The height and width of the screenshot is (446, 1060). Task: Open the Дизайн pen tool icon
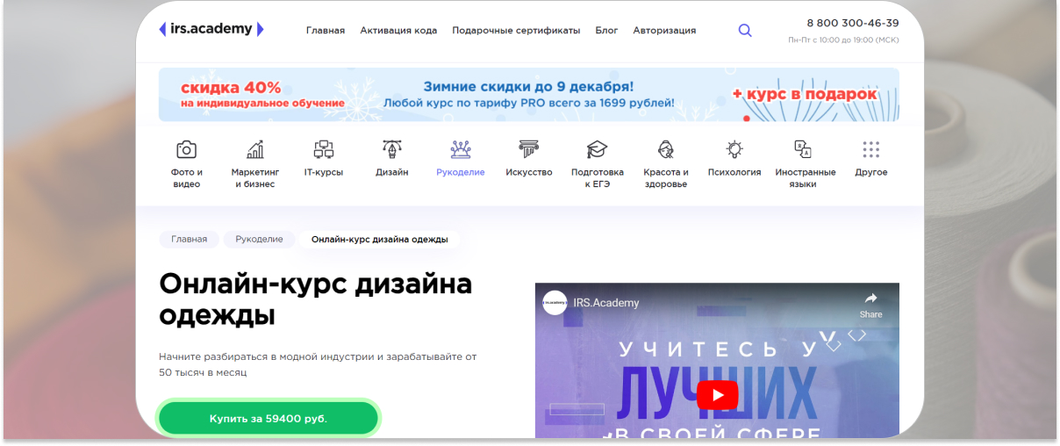coord(392,148)
